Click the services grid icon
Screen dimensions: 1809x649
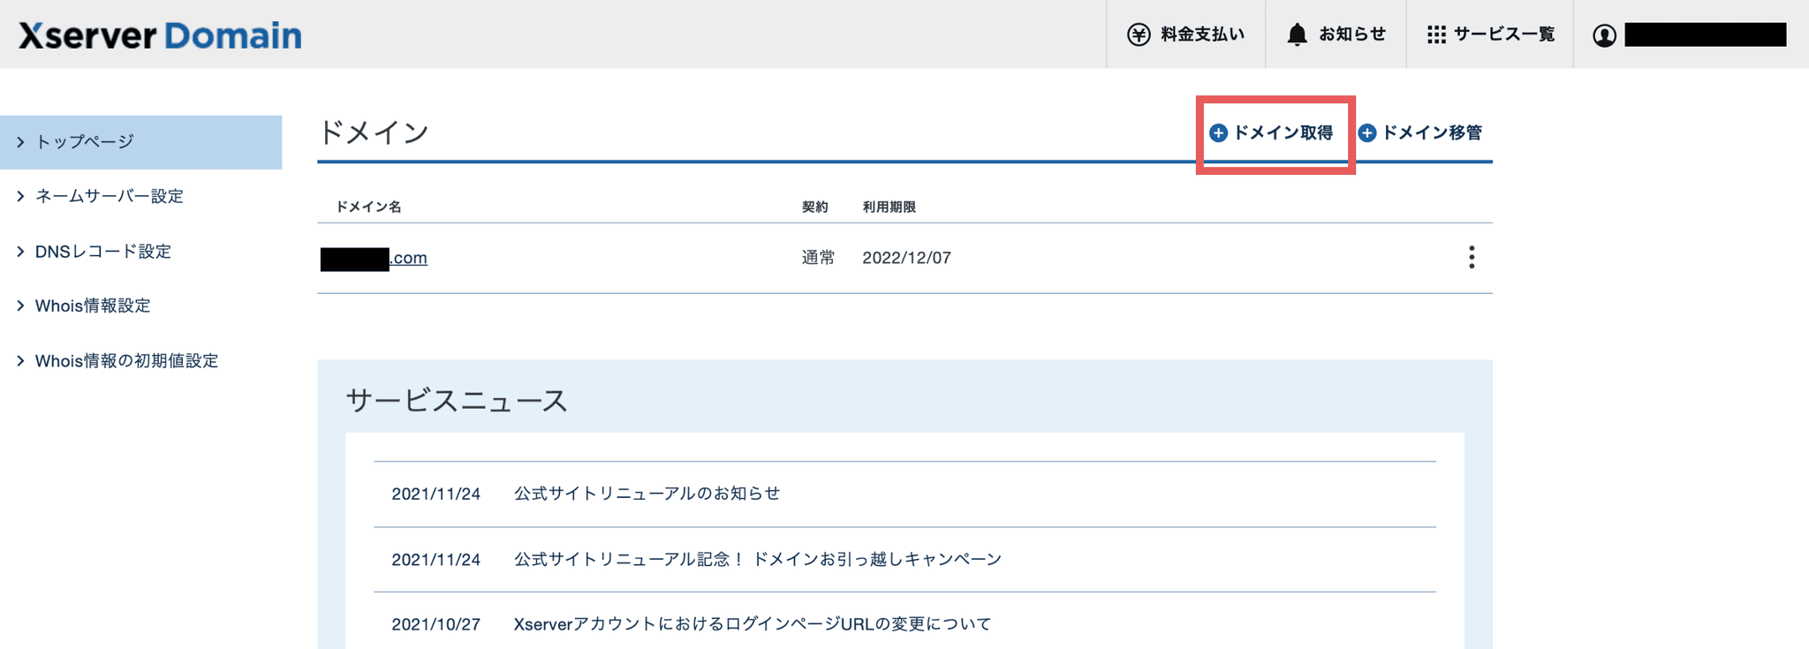pos(1436,34)
